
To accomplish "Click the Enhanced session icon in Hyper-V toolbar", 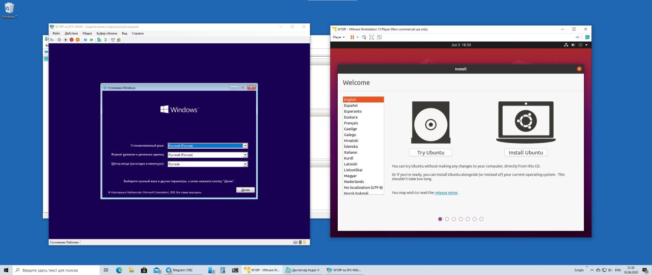I will click(113, 39).
